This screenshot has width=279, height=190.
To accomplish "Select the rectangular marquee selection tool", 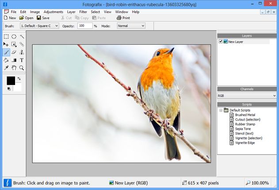I will pyautogui.click(x=6, y=37).
